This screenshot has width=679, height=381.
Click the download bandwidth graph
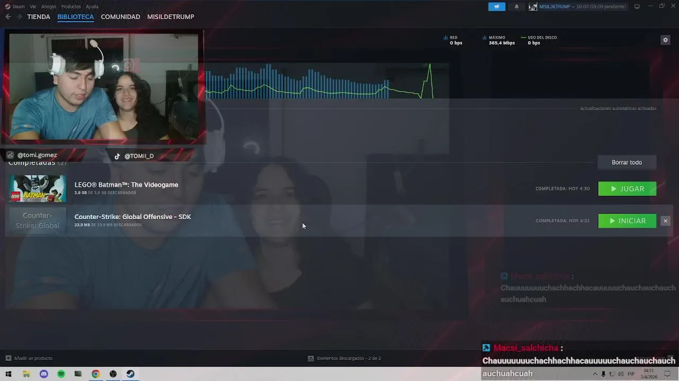click(327, 80)
